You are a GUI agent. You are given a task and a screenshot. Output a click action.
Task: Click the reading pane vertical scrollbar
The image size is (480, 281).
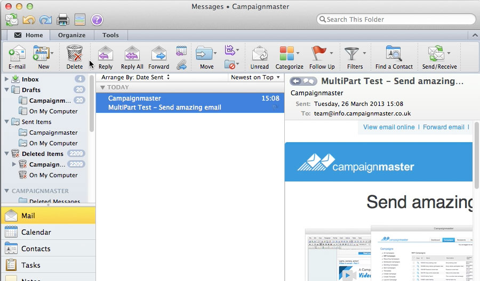coord(477,155)
